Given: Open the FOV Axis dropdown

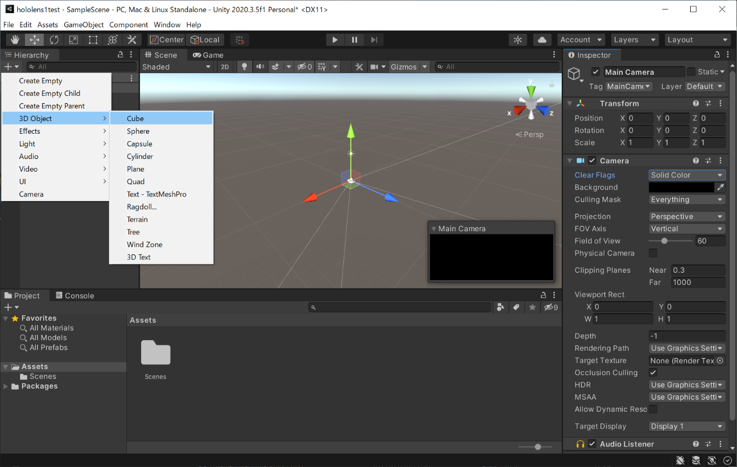Looking at the screenshot, I should click(687, 228).
